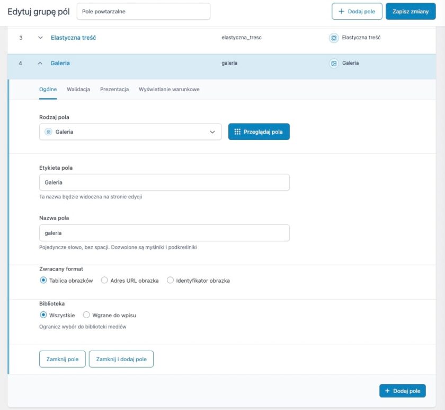Screen dimensions: 445x410
Task: Select Identyfikator obrazka radio button
Action: click(x=171, y=280)
